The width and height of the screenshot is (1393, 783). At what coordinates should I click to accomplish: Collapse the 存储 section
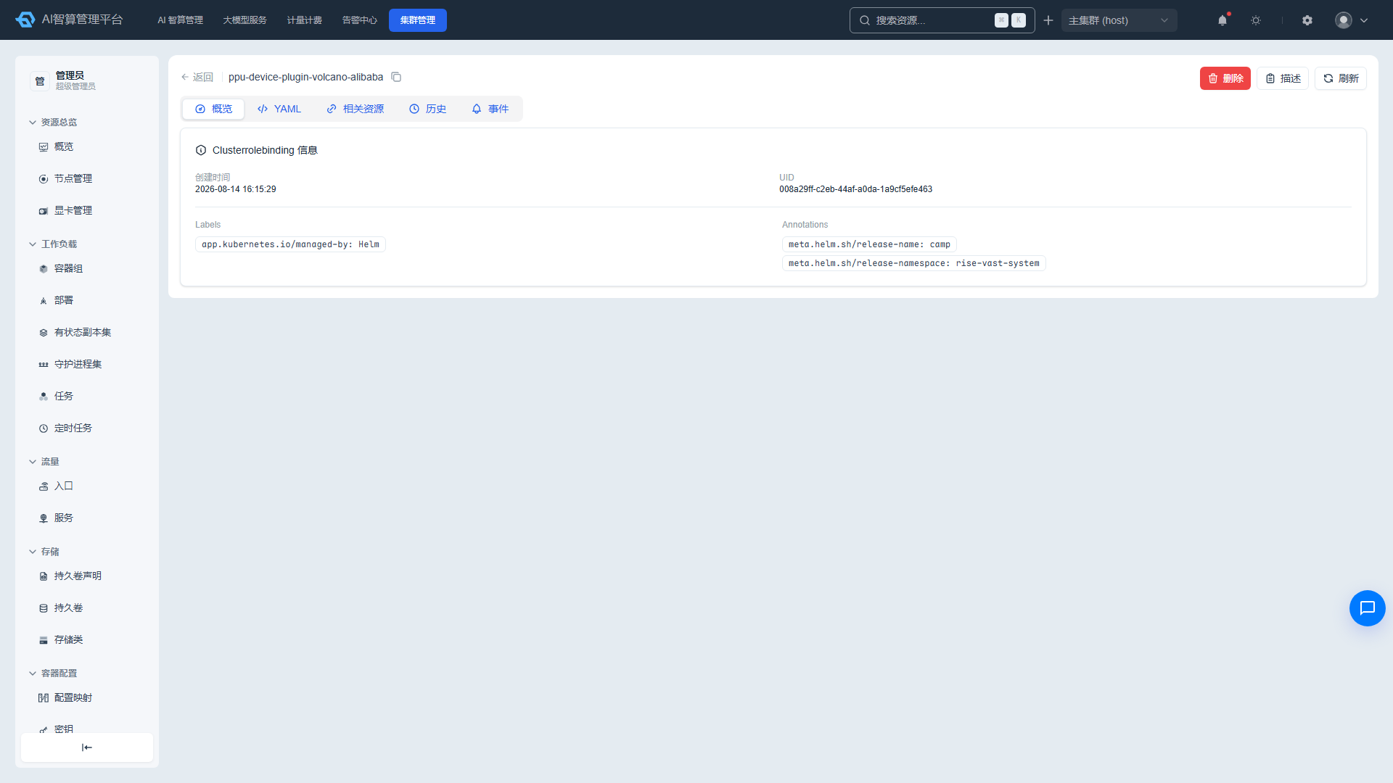tap(44, 551)
